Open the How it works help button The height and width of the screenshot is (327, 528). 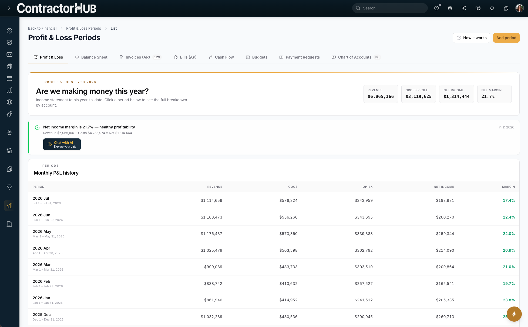pos(471,38)
